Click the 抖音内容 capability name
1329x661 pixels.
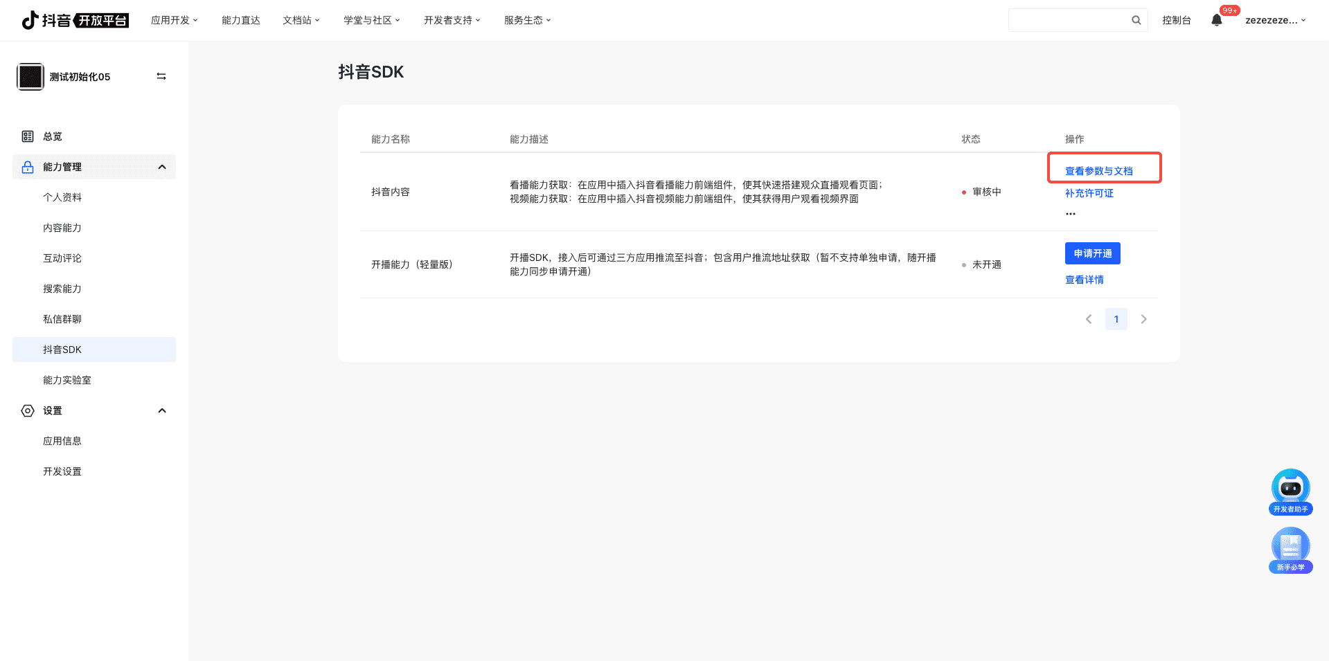[391, 192]
